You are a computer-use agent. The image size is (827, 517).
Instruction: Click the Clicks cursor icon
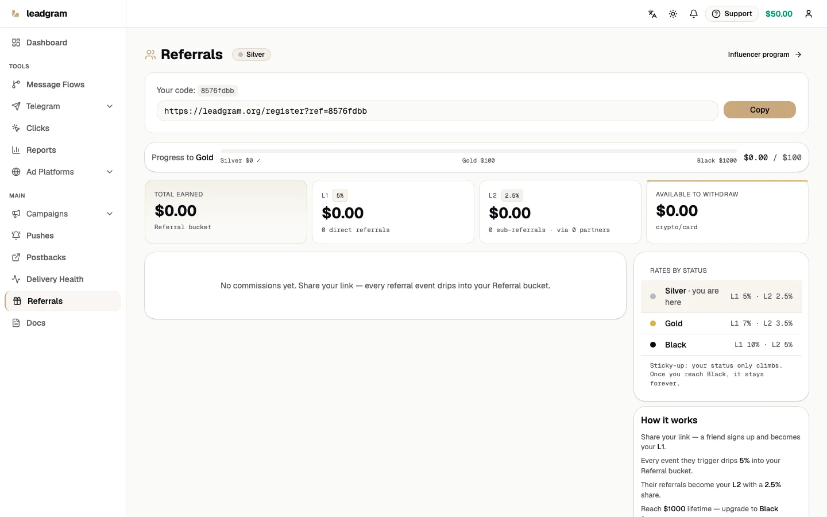pos(16,128)
